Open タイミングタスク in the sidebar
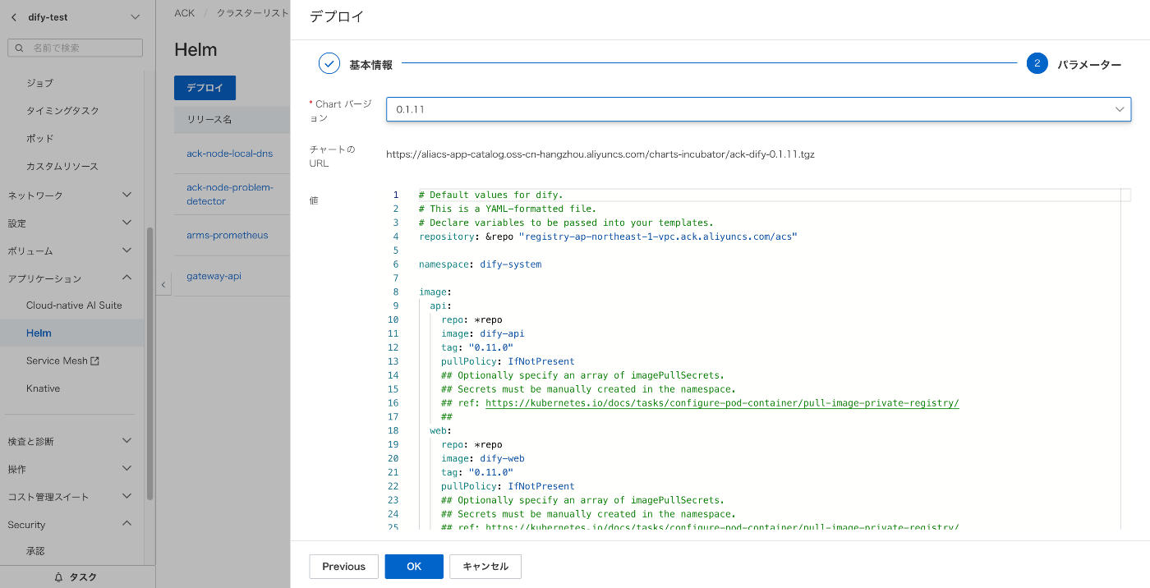Screen dimensions: 1150x588 point(62,111)
